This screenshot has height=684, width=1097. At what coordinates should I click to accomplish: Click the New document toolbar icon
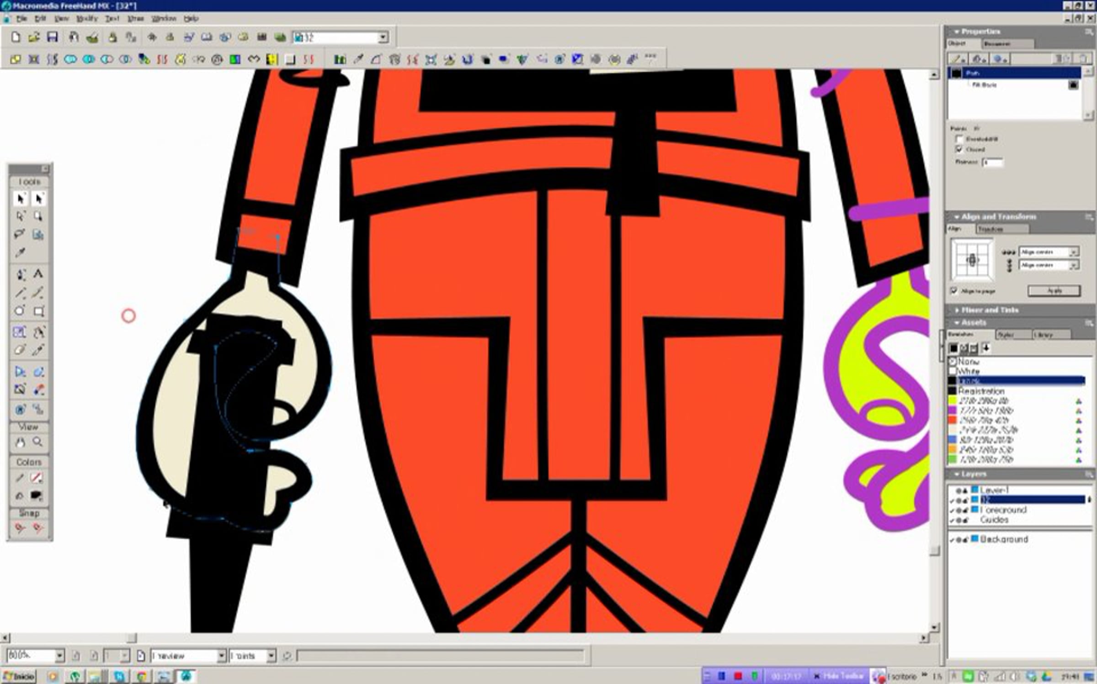pos(16,37)
